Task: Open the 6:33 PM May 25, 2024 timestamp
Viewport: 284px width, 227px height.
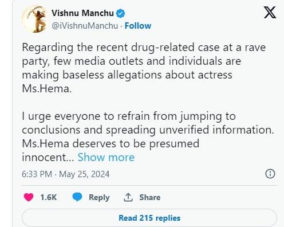Action: [66, 174]
